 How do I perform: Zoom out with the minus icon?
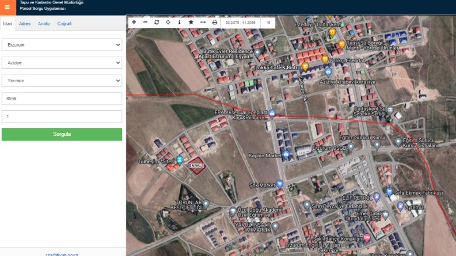[145, 22]
